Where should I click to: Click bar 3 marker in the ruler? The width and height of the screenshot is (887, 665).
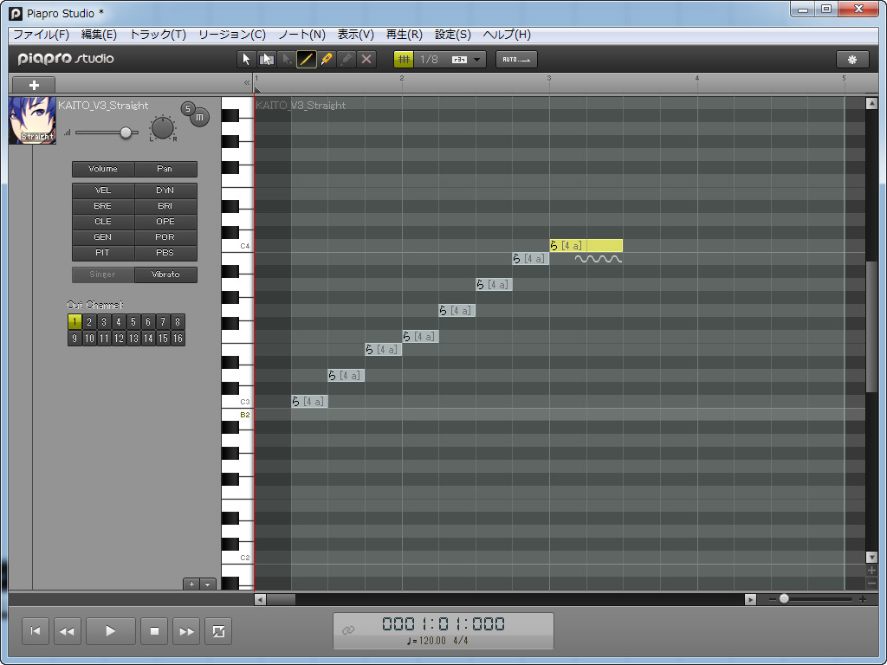[x=548, y=79]
